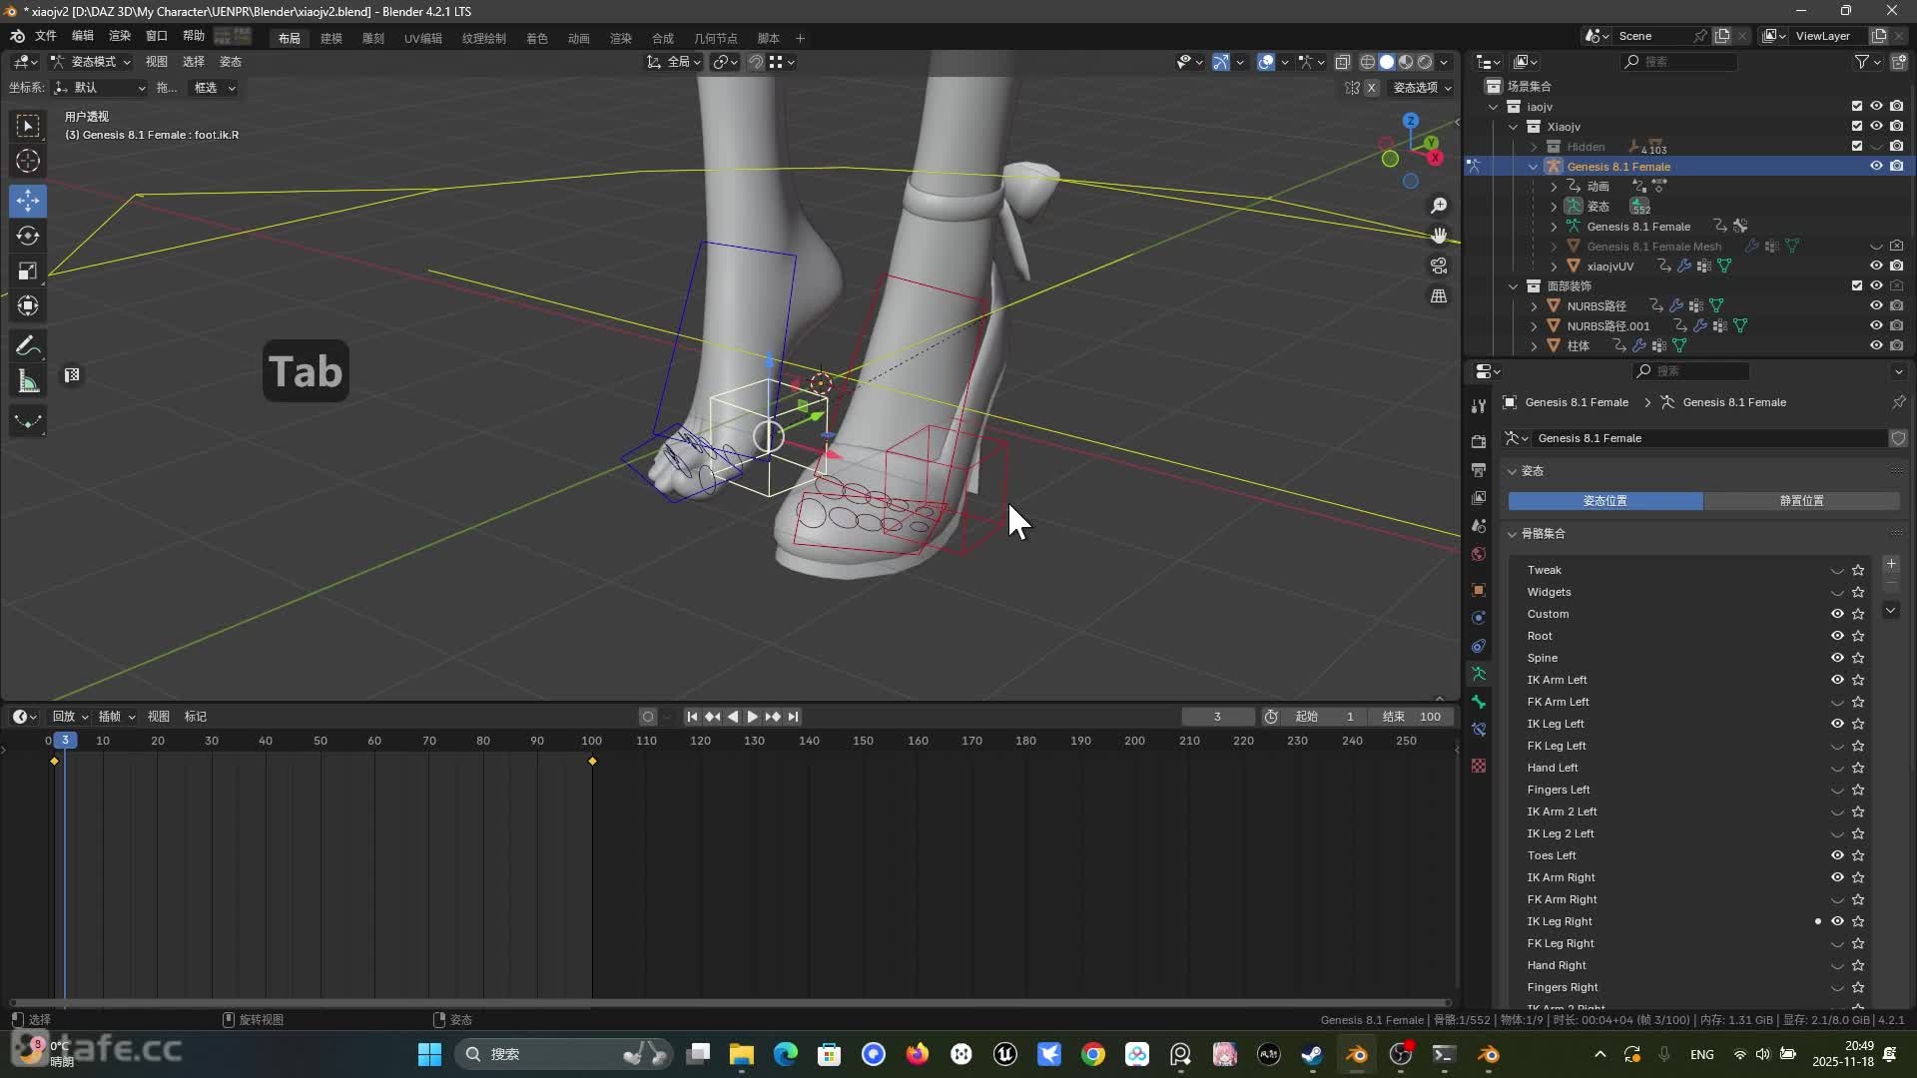Collapse the 骨骼集合 bone collections panel
The height and width of the screenshot is (1078, 1917).
click(x=1513, y=534)
